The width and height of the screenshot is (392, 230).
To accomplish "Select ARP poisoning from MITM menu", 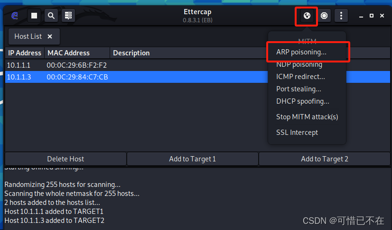I will 301,52.
